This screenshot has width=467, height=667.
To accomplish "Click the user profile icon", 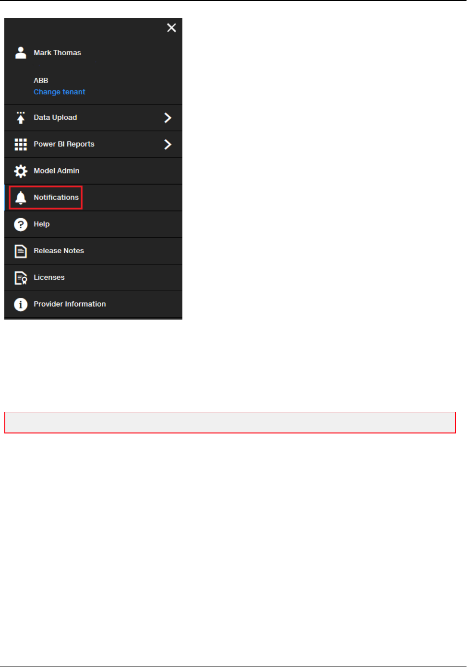I will tap(21, 53).
